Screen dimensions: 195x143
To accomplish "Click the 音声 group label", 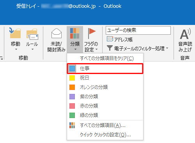I will point(185,58).
